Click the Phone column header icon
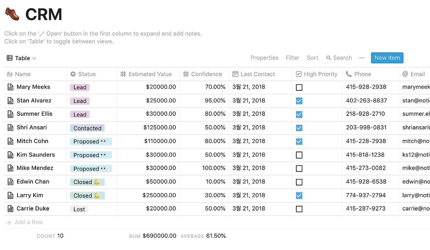Image resolution: width=430 pixels, height=250 pixels. [x=349, y=74]
